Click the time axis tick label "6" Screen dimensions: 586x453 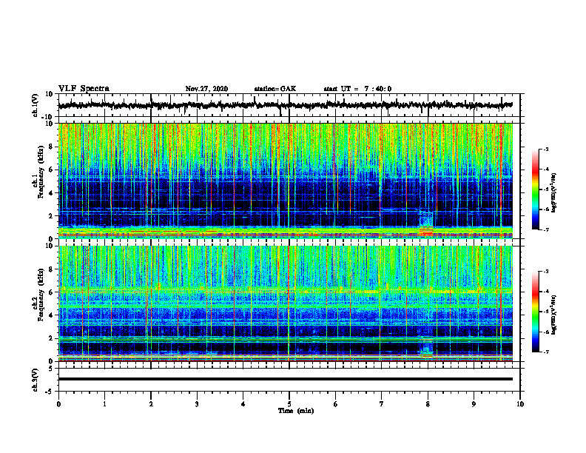(x=336, y=404)
